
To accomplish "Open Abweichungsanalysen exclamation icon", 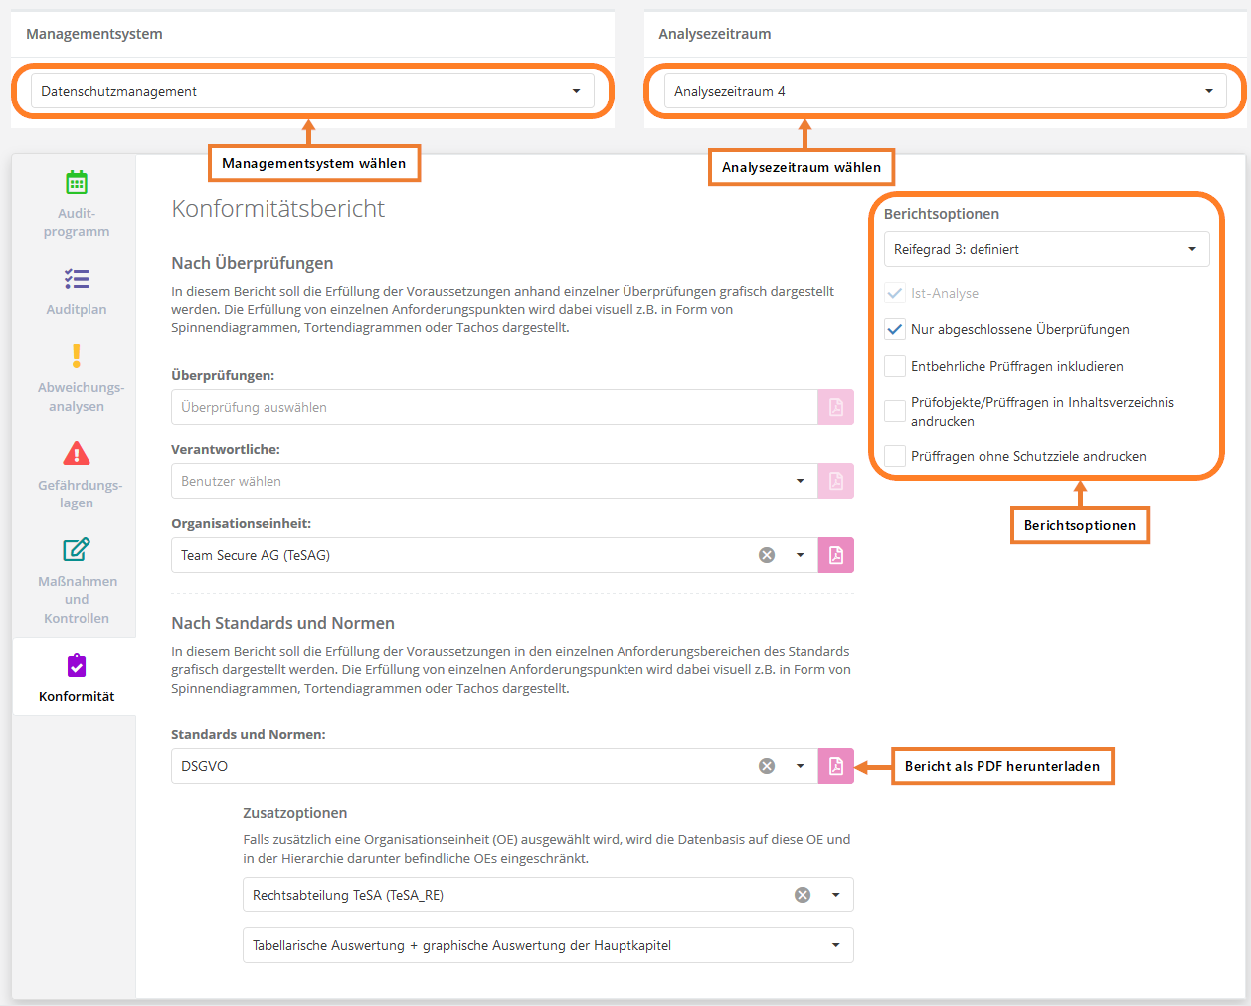I will pyautogui.click(x=77, y=356).
